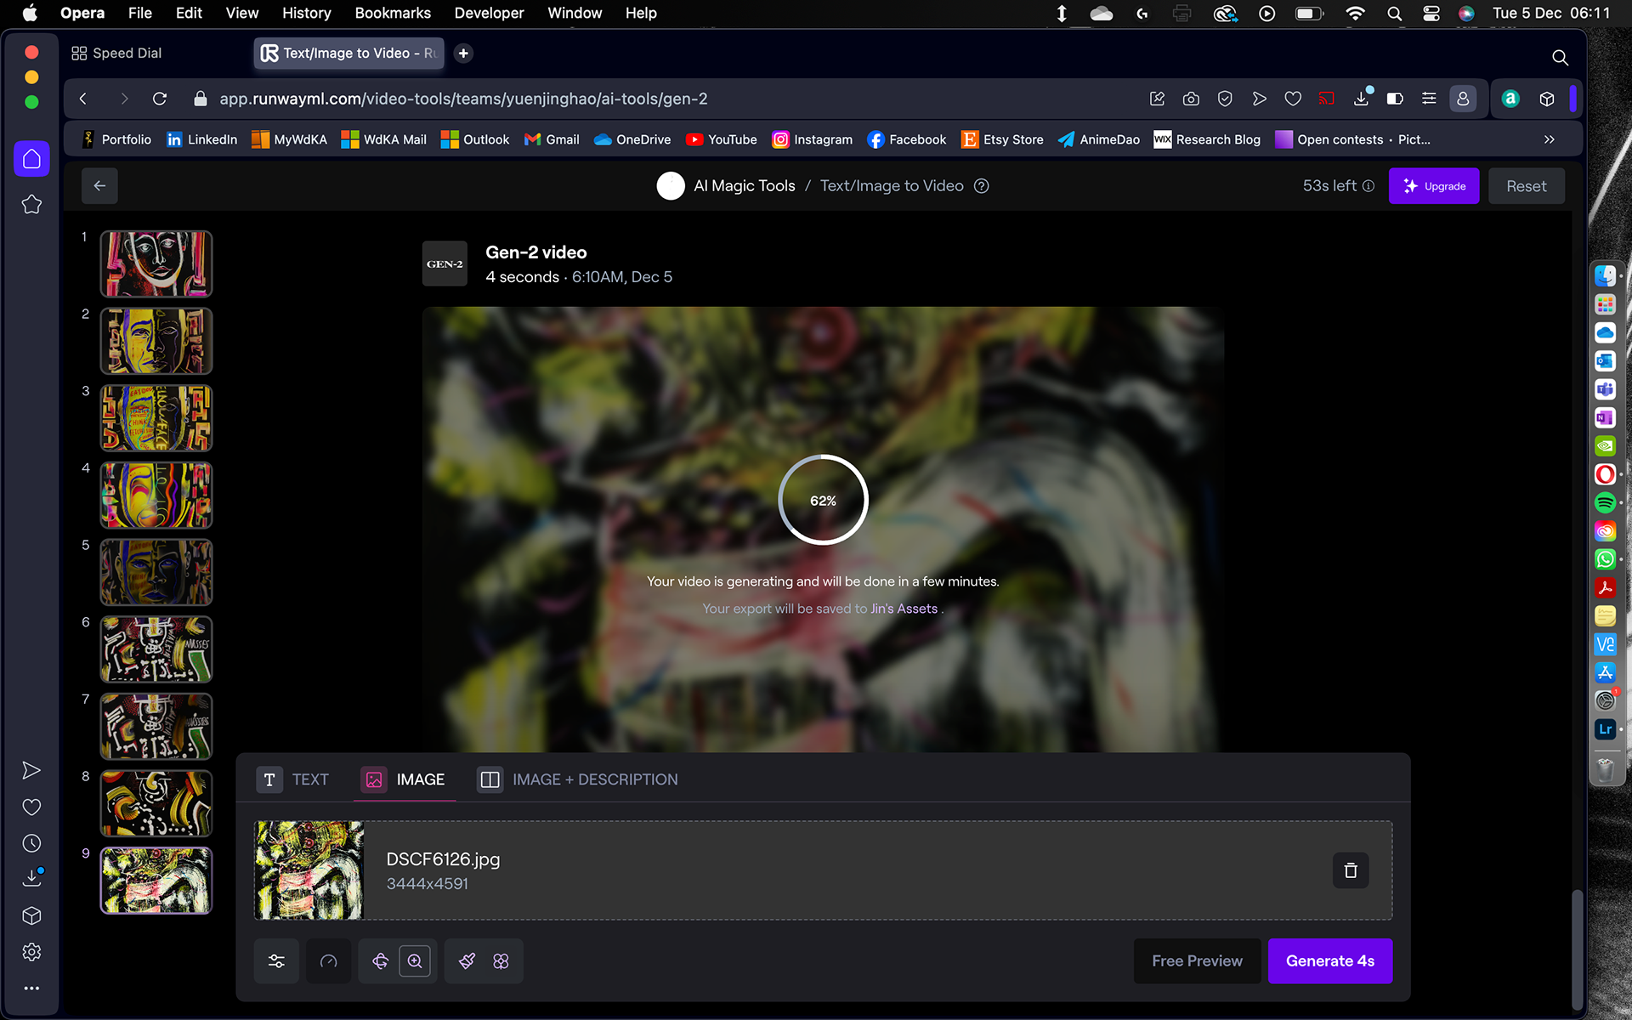Open Opera bookmarks star sidebar icon
The width and height of the screenshot is (1632, 1020).
[x=31, y=205]
